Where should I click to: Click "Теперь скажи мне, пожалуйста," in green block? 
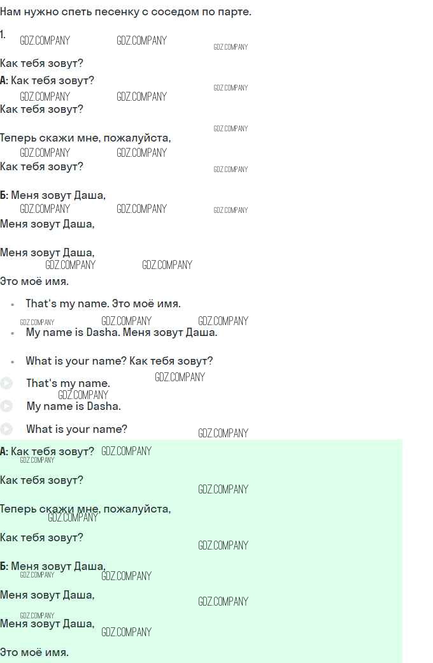point(85,509)
